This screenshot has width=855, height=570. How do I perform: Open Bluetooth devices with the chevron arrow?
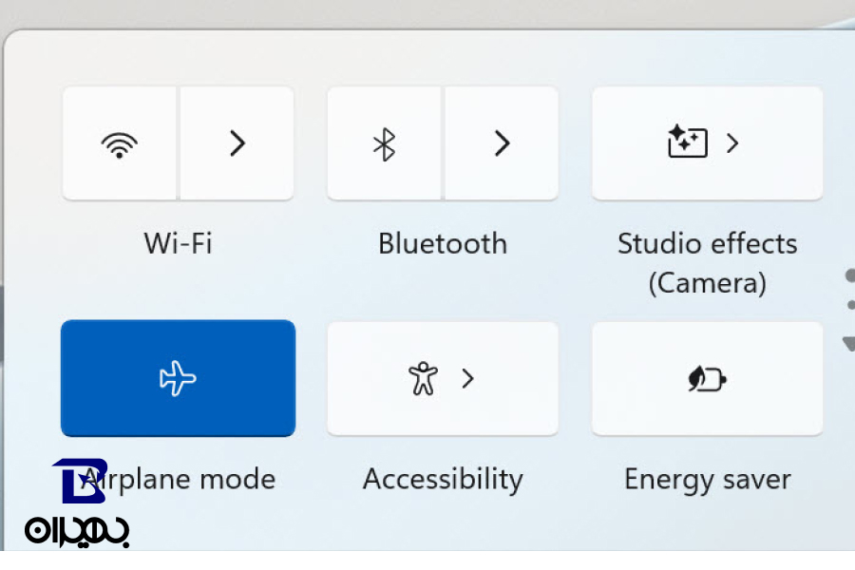coord(502,143)
